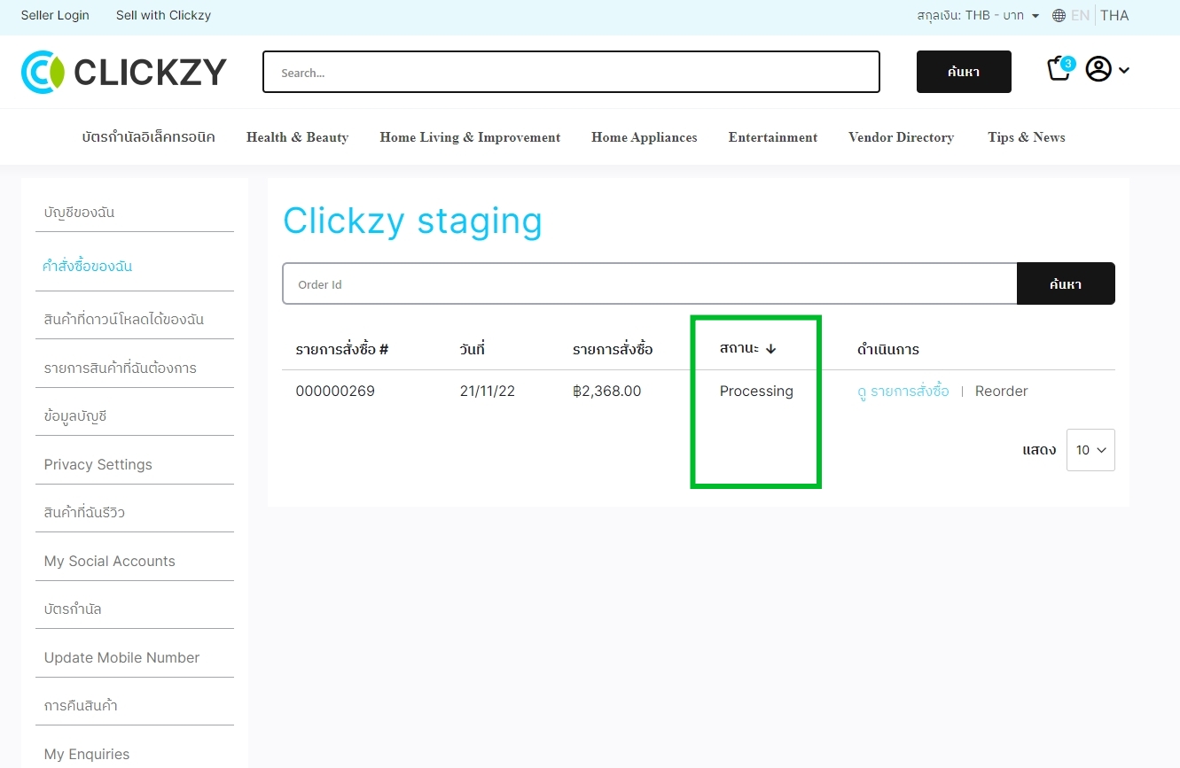Viewport: 1180px width, 768px height.
Task: Click the สถานะ column header
Action: 739,349
